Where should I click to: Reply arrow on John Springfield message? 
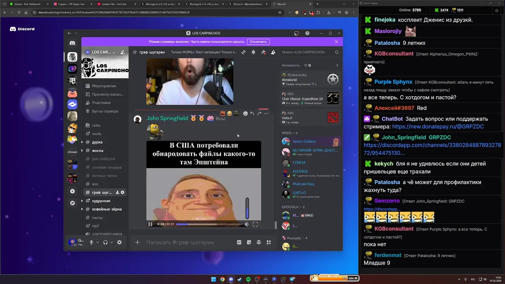click(252, 114)
